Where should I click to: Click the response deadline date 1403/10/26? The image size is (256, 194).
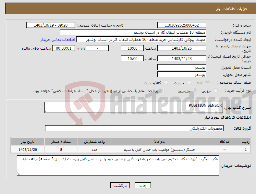pyautogui.click(x=182, y=48)
